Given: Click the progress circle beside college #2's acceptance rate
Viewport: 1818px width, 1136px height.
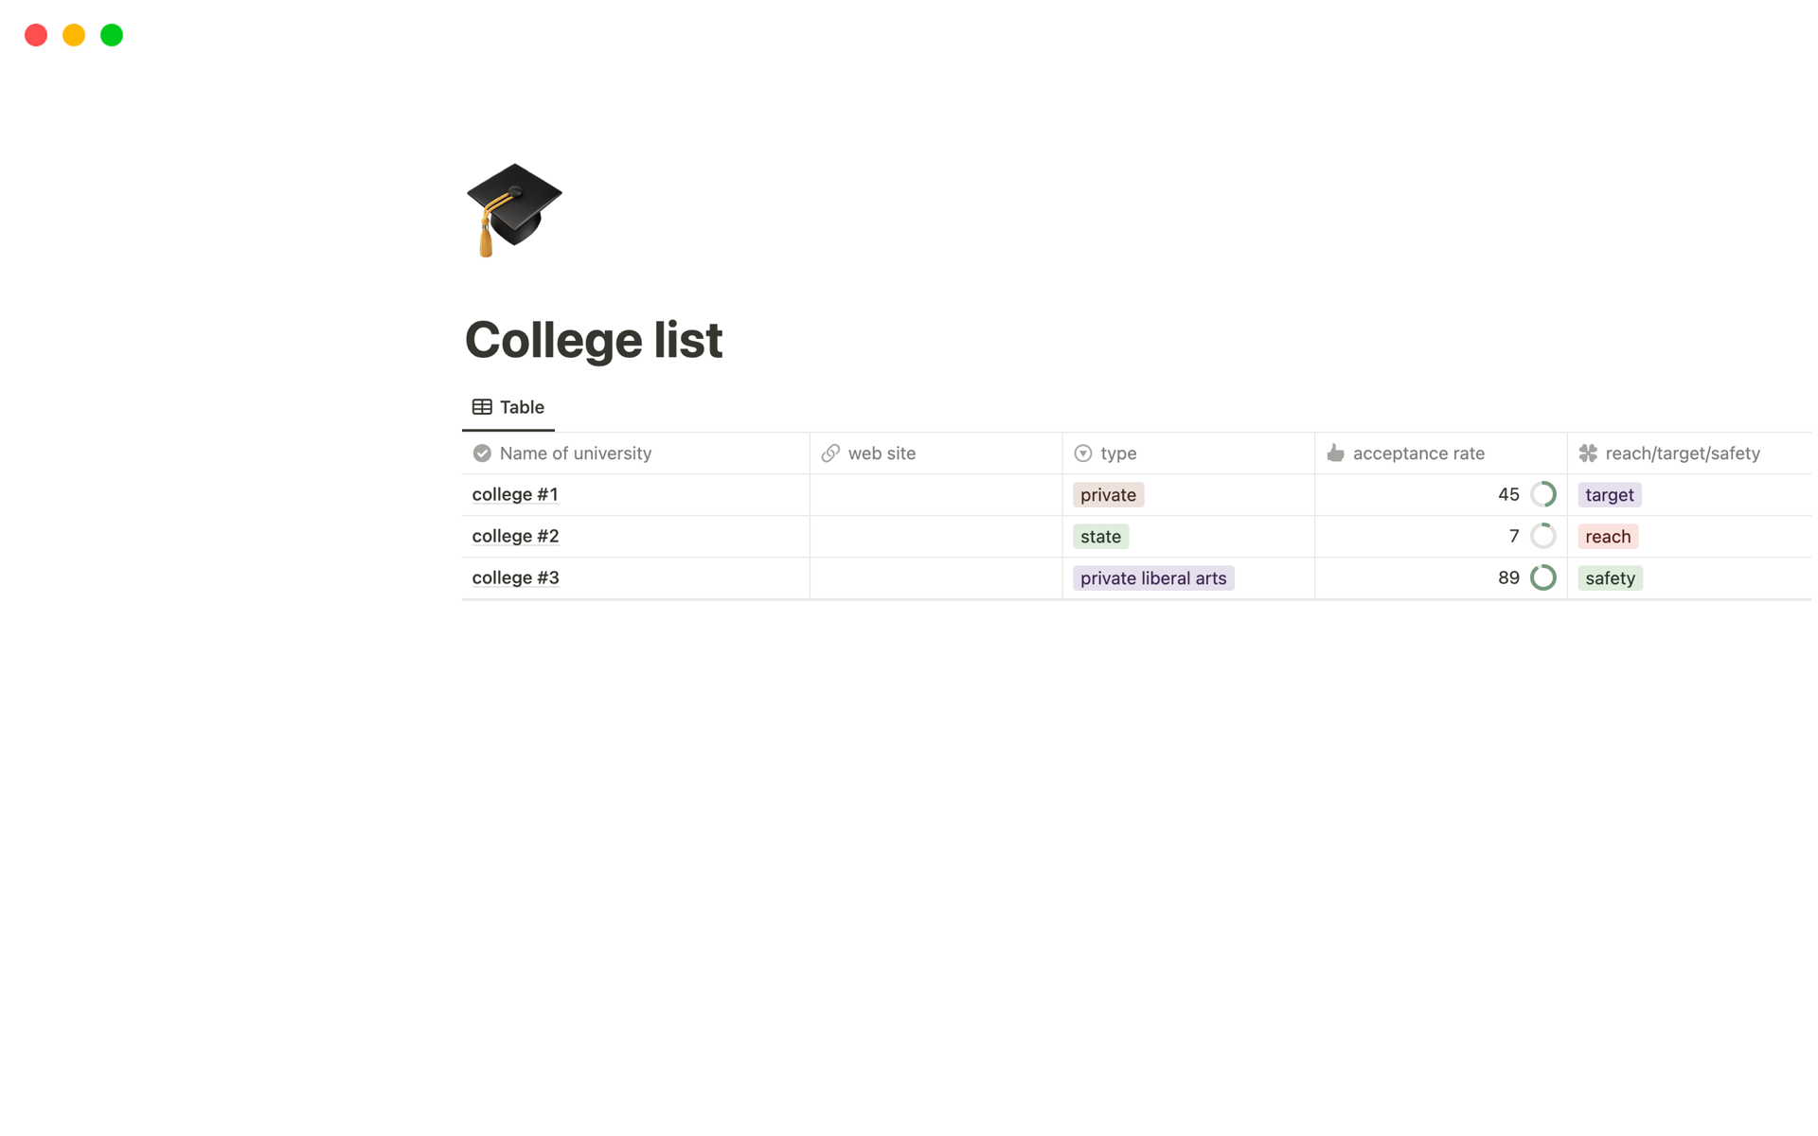Looking at the screenshot, I should coord(1542,536).
